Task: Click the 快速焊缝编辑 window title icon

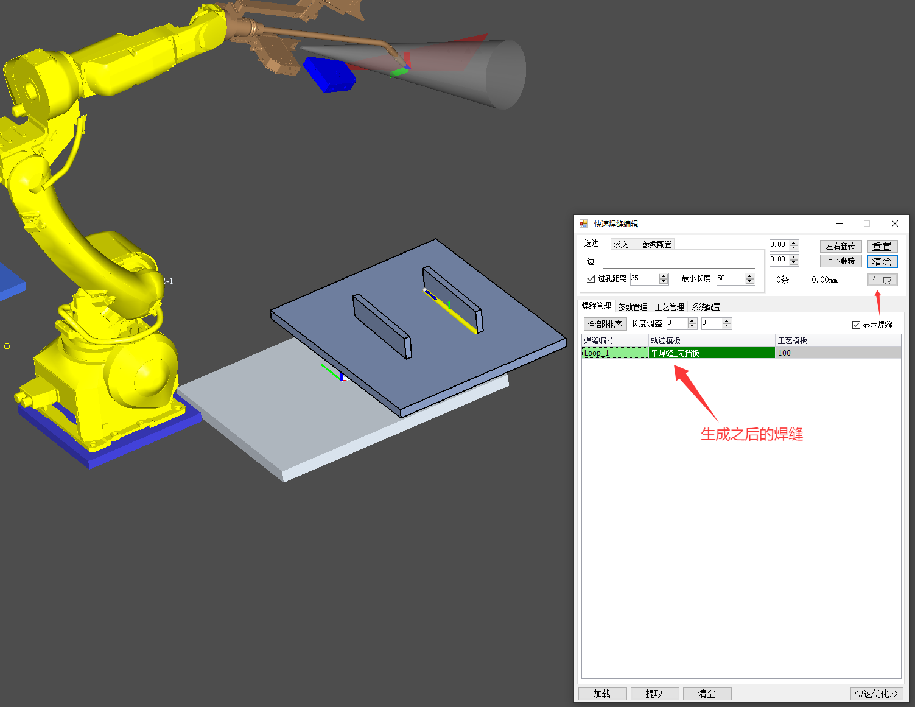Action: click(x=584, y=223)
